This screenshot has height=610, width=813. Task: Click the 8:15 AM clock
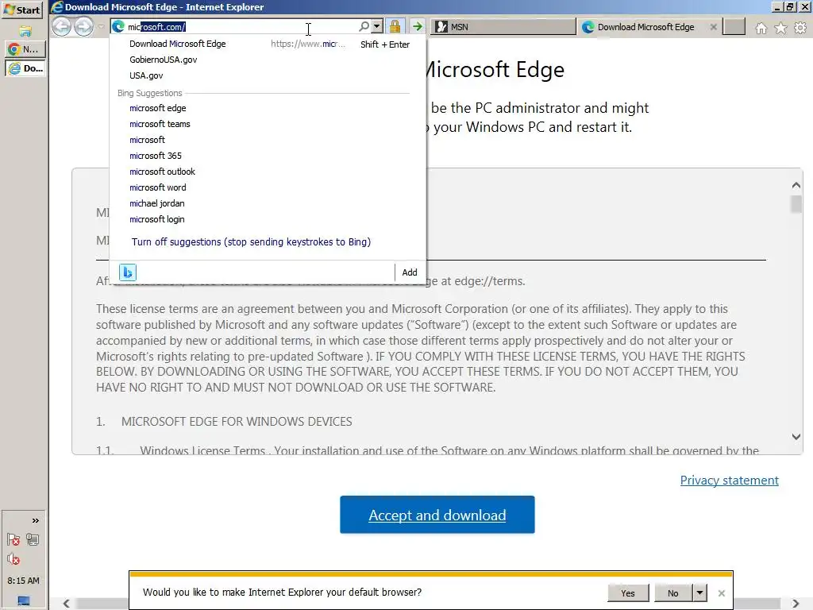pos(23,581)
